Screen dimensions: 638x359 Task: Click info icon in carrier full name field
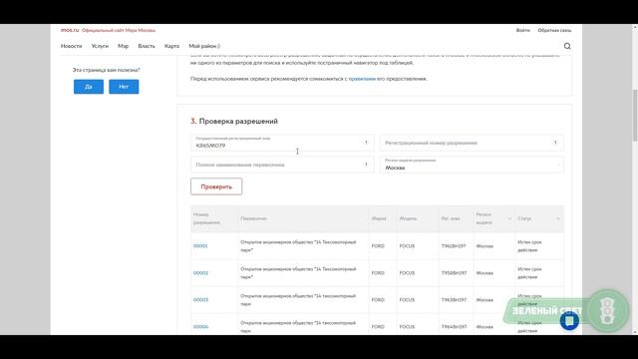click(366, 165)
